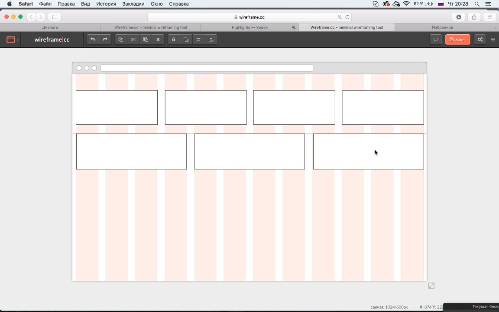Click the Copy icon in wireframe toolbar
This screenshot has height=312, width=499.
click(120, 39)
